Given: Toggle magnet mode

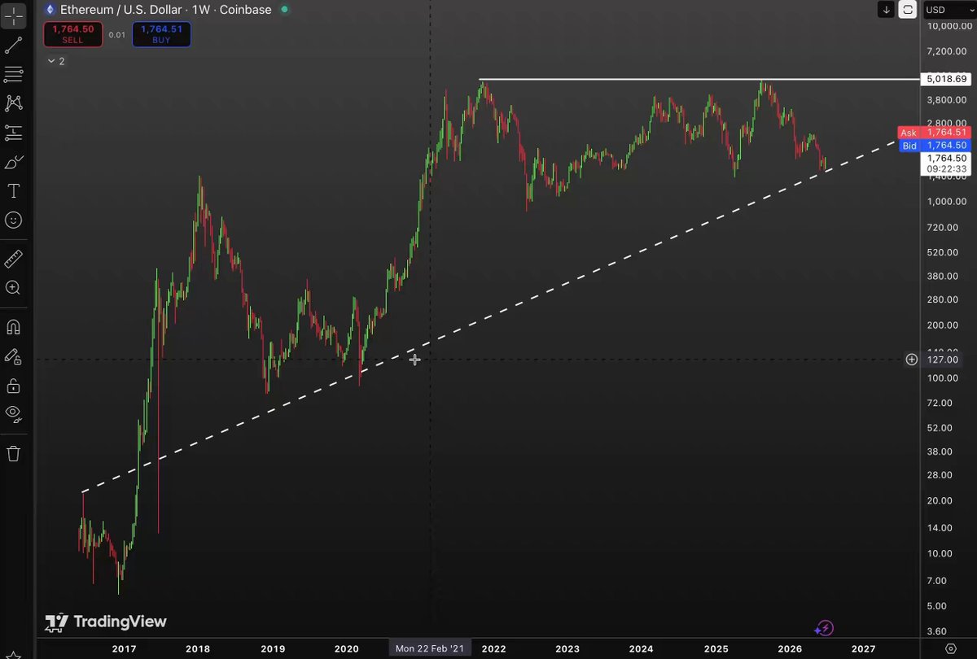Looking at the screenshot, I should click(14, 327).
